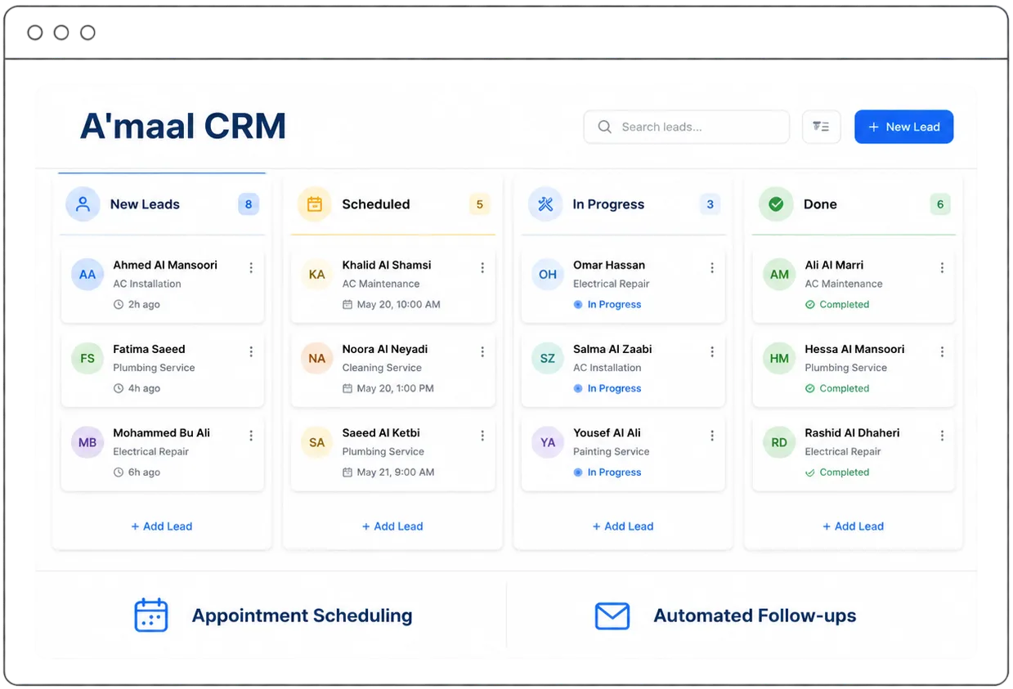The height and width of the screenshot is (689, 1013).
Task: Click the filter icon button beside search
Action: (x=821, y=127)
